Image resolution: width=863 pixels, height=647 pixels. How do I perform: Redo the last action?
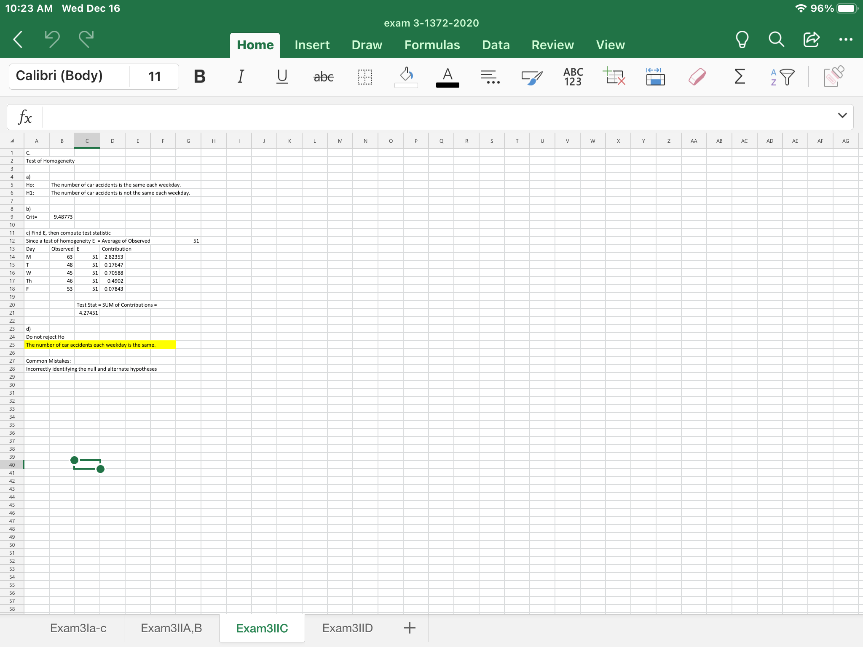(86, 39)
